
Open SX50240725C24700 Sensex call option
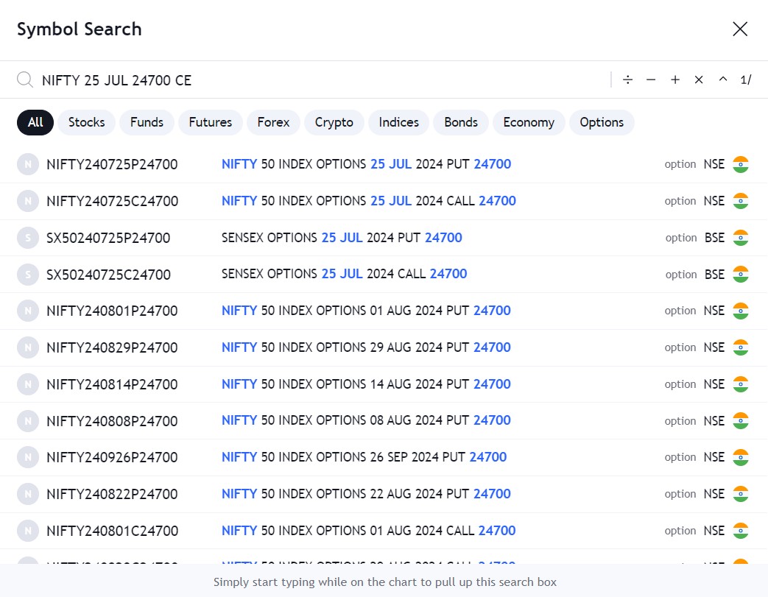point(108,275)
